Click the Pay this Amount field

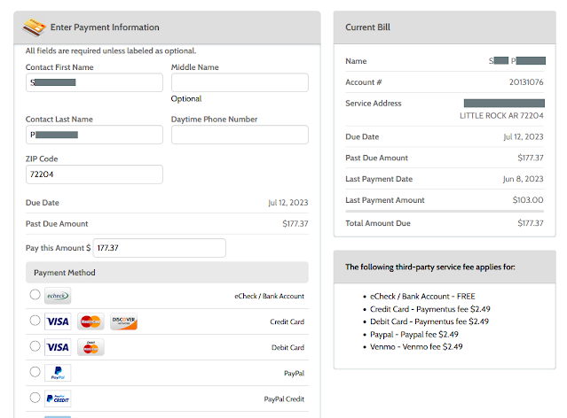pos(160,248)
